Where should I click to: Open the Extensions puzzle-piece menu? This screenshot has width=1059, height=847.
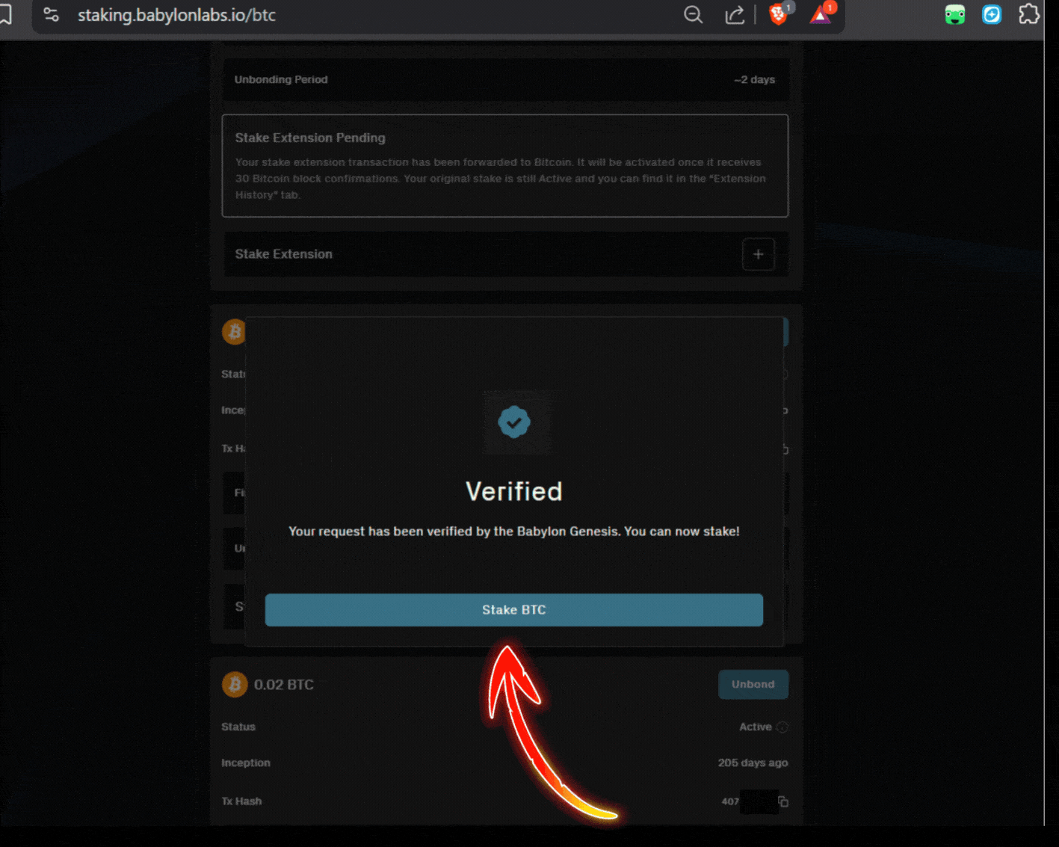tap(1028, 14)
